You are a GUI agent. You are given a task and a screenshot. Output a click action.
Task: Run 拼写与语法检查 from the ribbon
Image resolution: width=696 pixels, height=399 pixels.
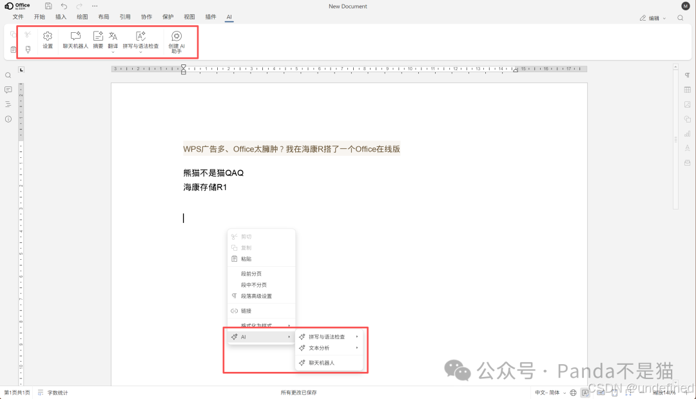[140, 40]
